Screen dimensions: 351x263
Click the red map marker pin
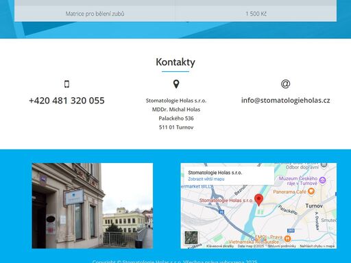pos(258,200)
